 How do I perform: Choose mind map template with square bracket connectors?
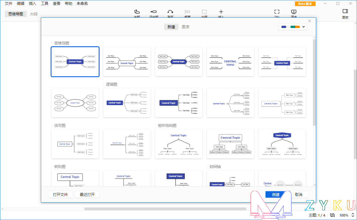[x=282, y=62]
